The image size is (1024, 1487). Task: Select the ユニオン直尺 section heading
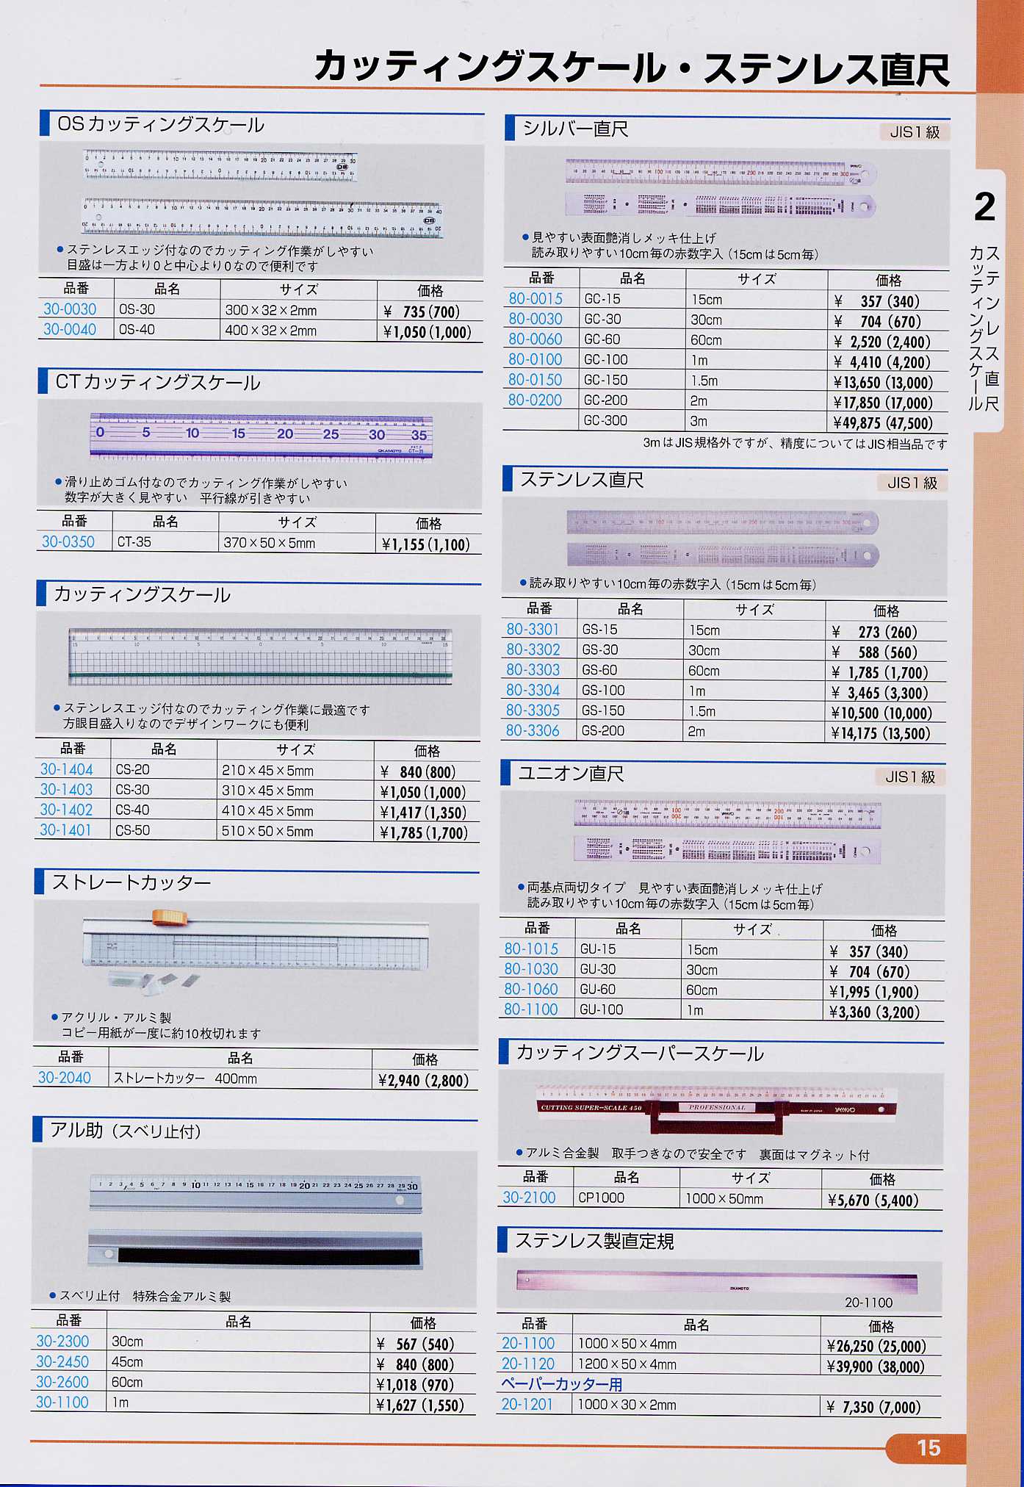572,774
